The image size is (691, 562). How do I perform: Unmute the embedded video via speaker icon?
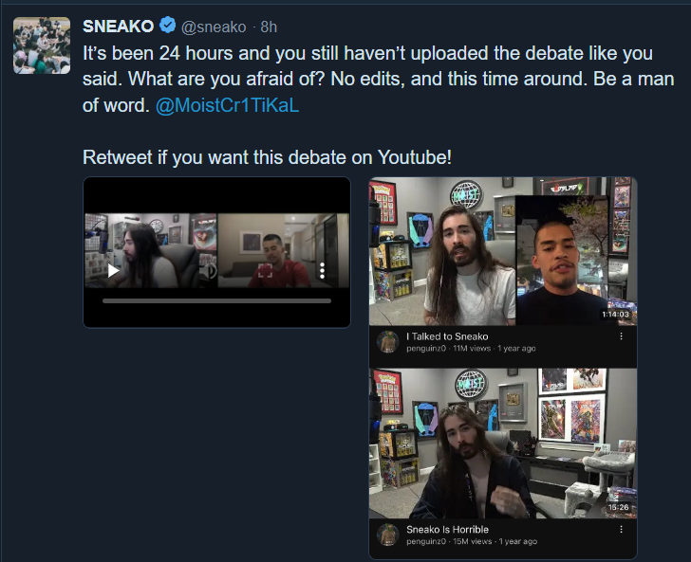pos(210,271)
